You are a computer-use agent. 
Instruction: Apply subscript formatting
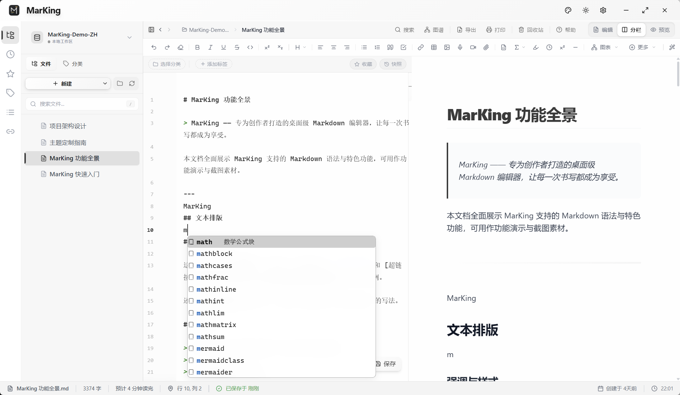[280, 47]
